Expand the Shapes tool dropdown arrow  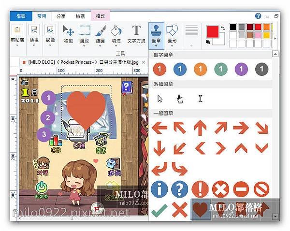[x=172, y=46]
